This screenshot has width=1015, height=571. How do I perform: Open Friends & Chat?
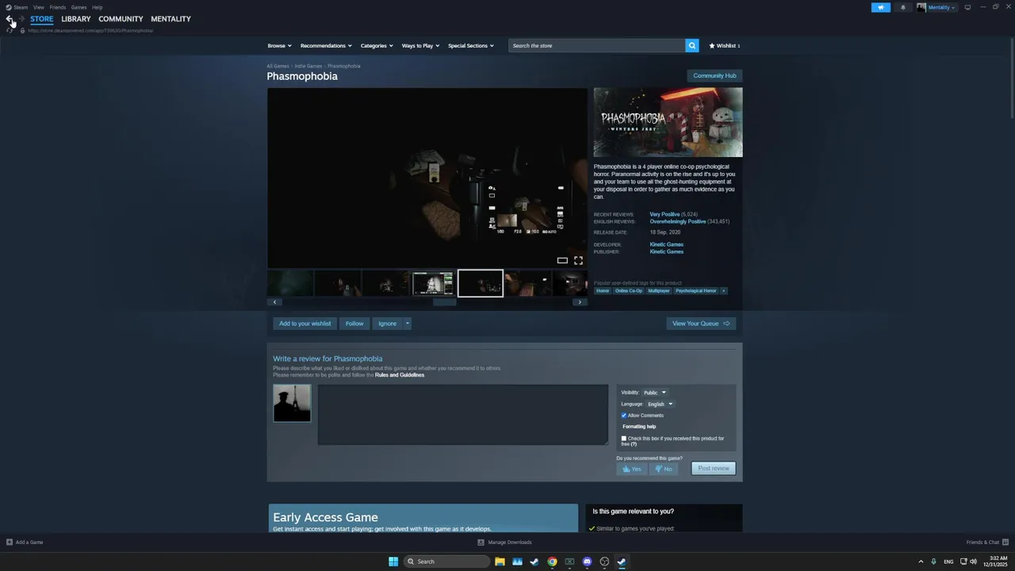pyautogui.click(x=986, y=542)
